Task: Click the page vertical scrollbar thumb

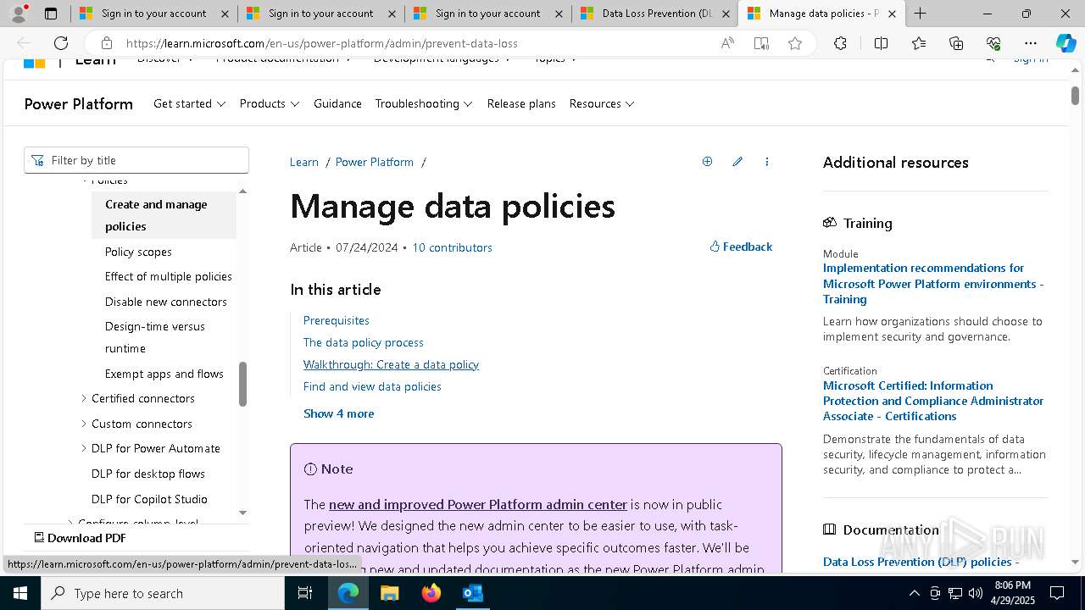Action: click(x=1076, y=96)
